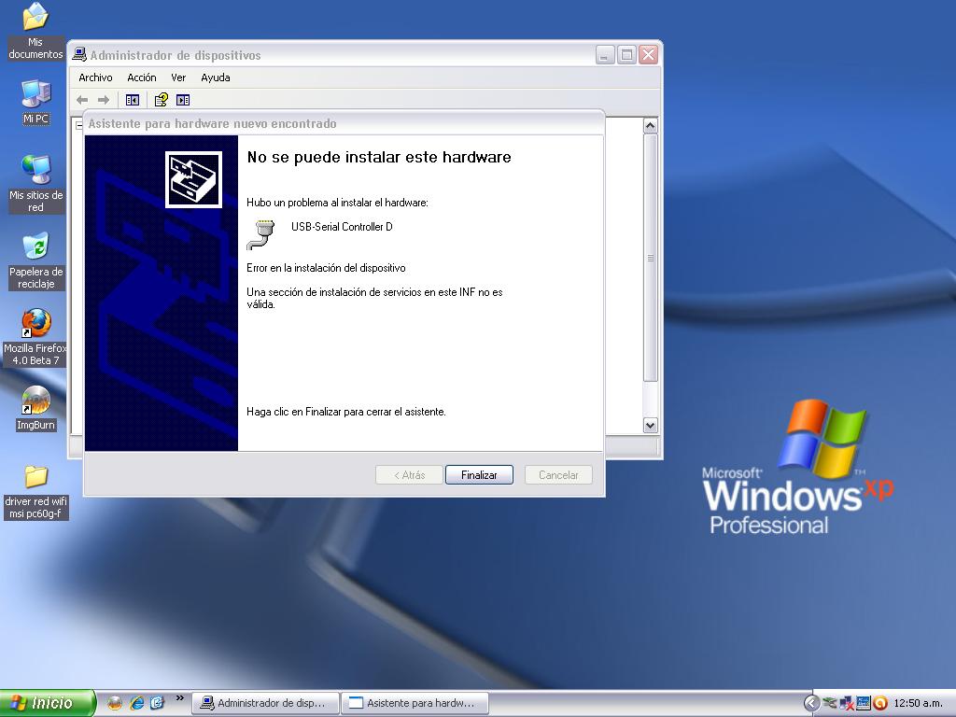Click the Inicio start button

coord(48,703)
